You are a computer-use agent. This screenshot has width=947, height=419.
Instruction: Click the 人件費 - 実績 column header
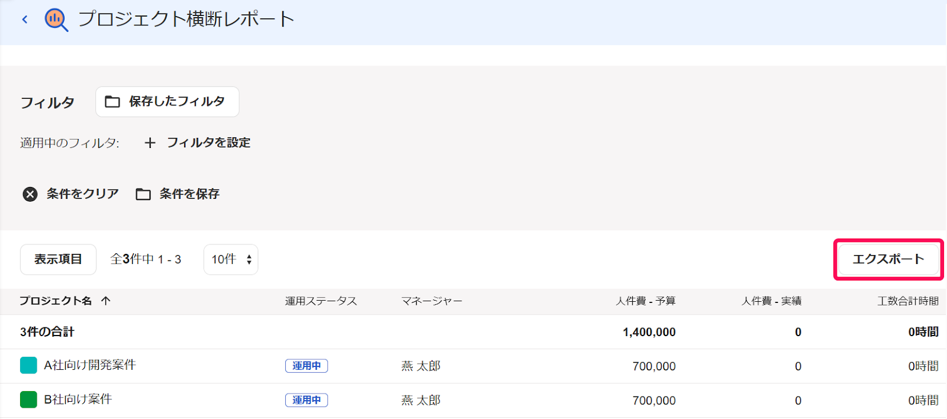coord(772,301)
